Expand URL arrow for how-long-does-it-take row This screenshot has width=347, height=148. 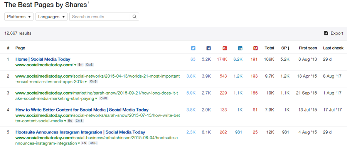(96, 98)
